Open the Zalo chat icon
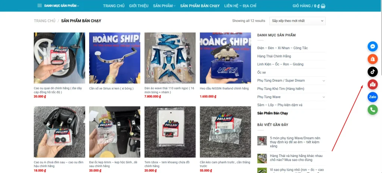This screenshot has height=173, width=382. click(373, 97)
